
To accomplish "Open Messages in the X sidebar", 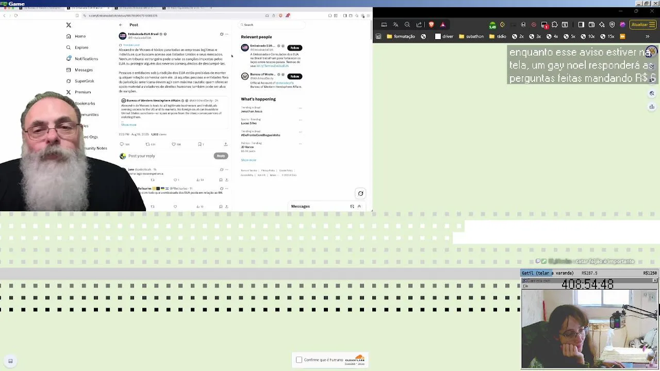I will point(79,70).
